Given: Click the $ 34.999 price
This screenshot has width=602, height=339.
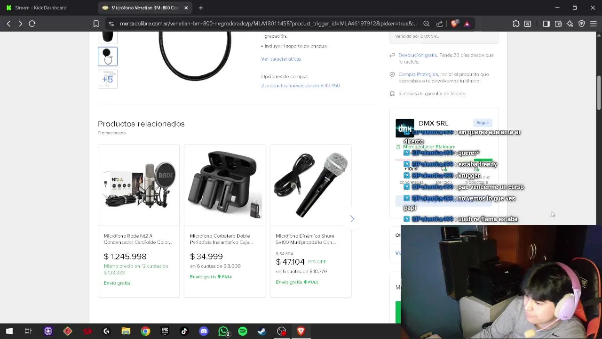Looking at the screenshot, I should [x=206, y=257].
